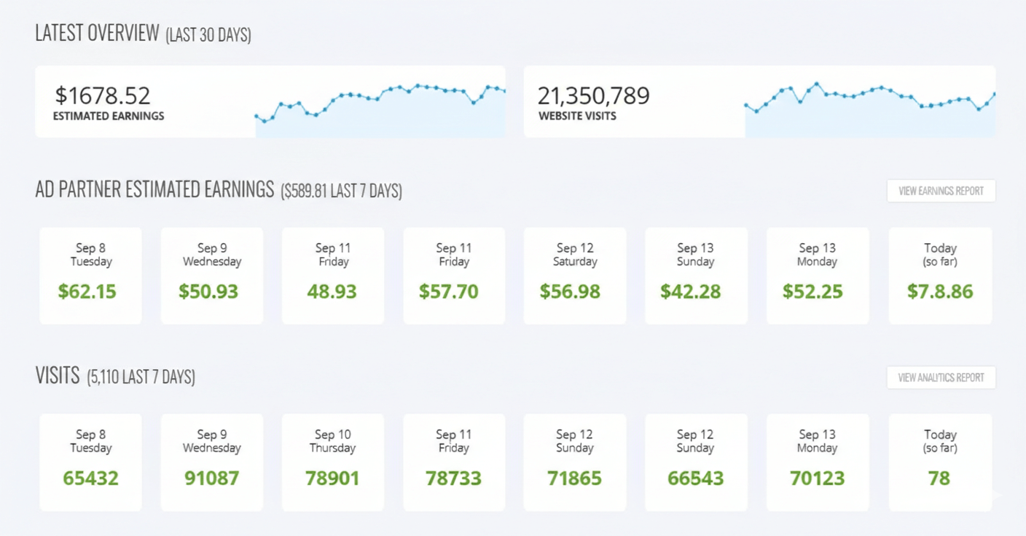Select the Estimated Earnings overview card
The image size is (1026, 536).
tap(270, 102)
